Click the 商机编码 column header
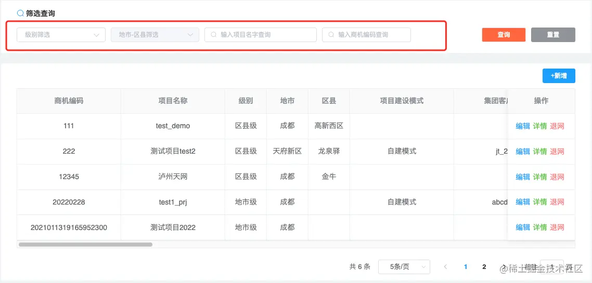 tap(69, 101)
